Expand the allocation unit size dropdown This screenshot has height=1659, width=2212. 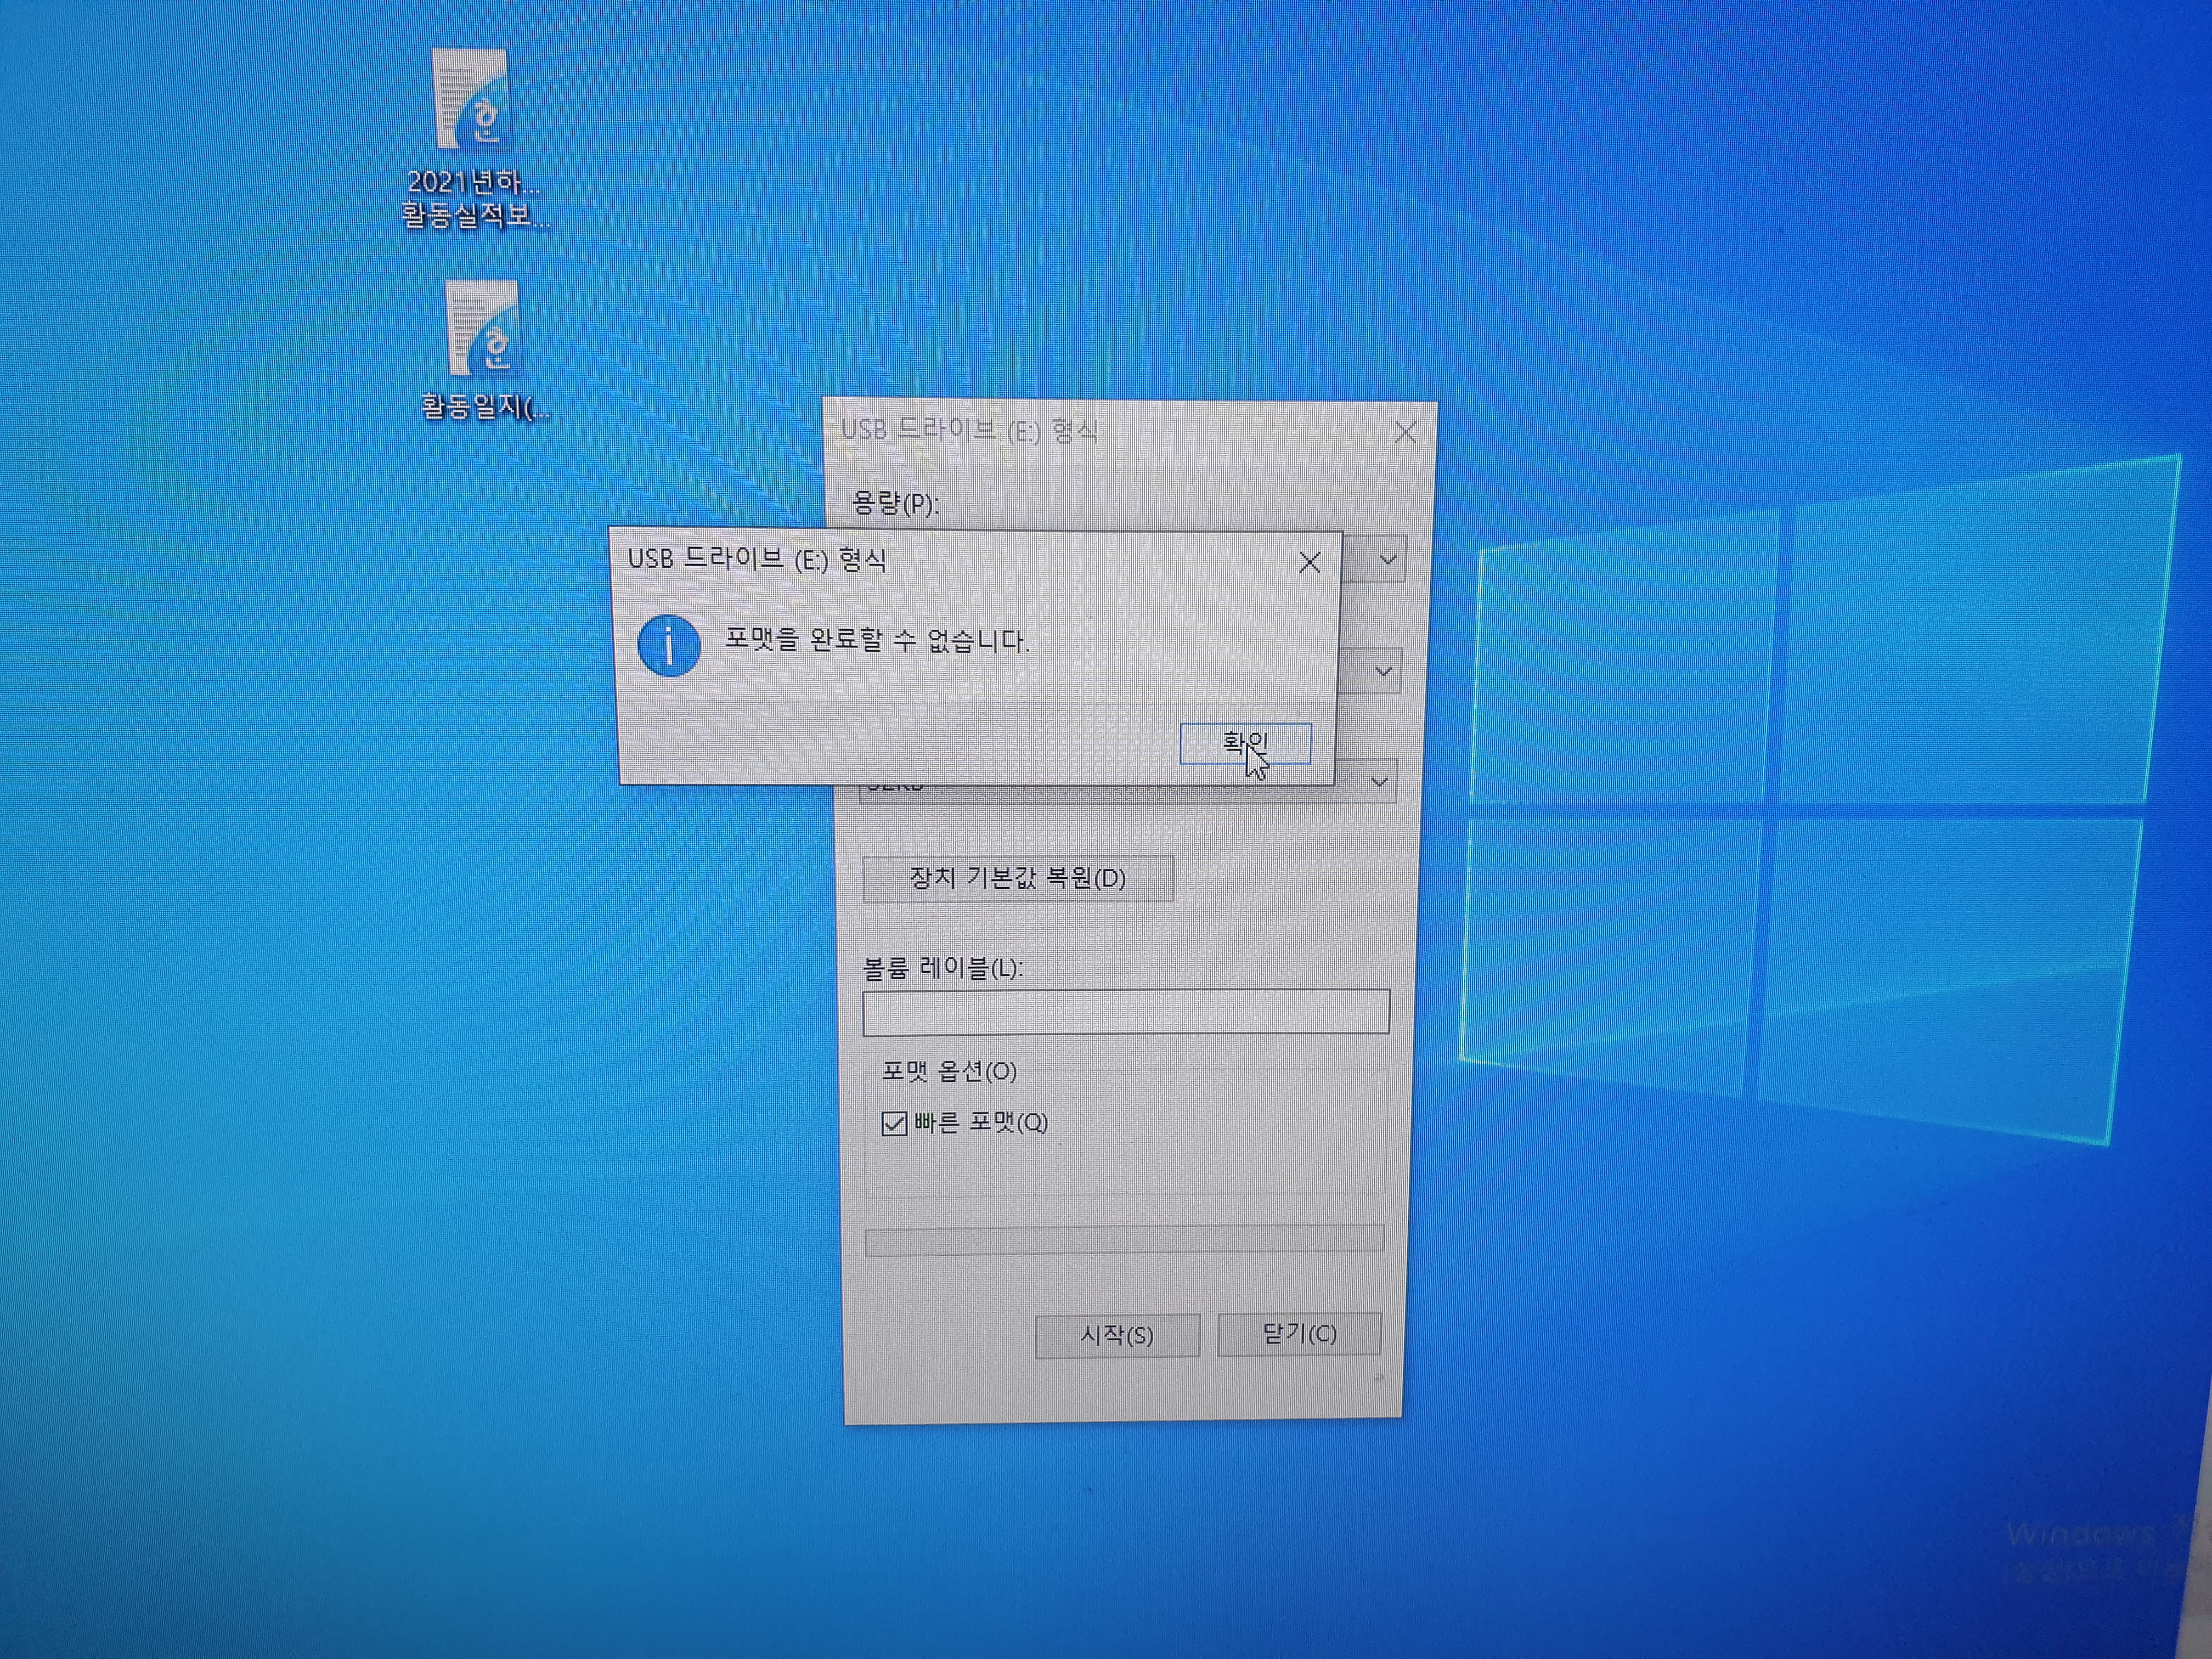coord(1379,781)
